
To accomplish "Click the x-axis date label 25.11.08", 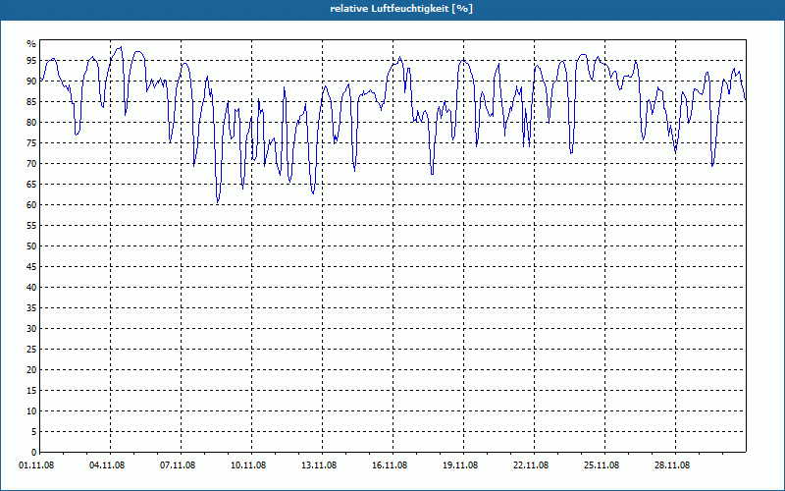I will (x=602, y=465).
